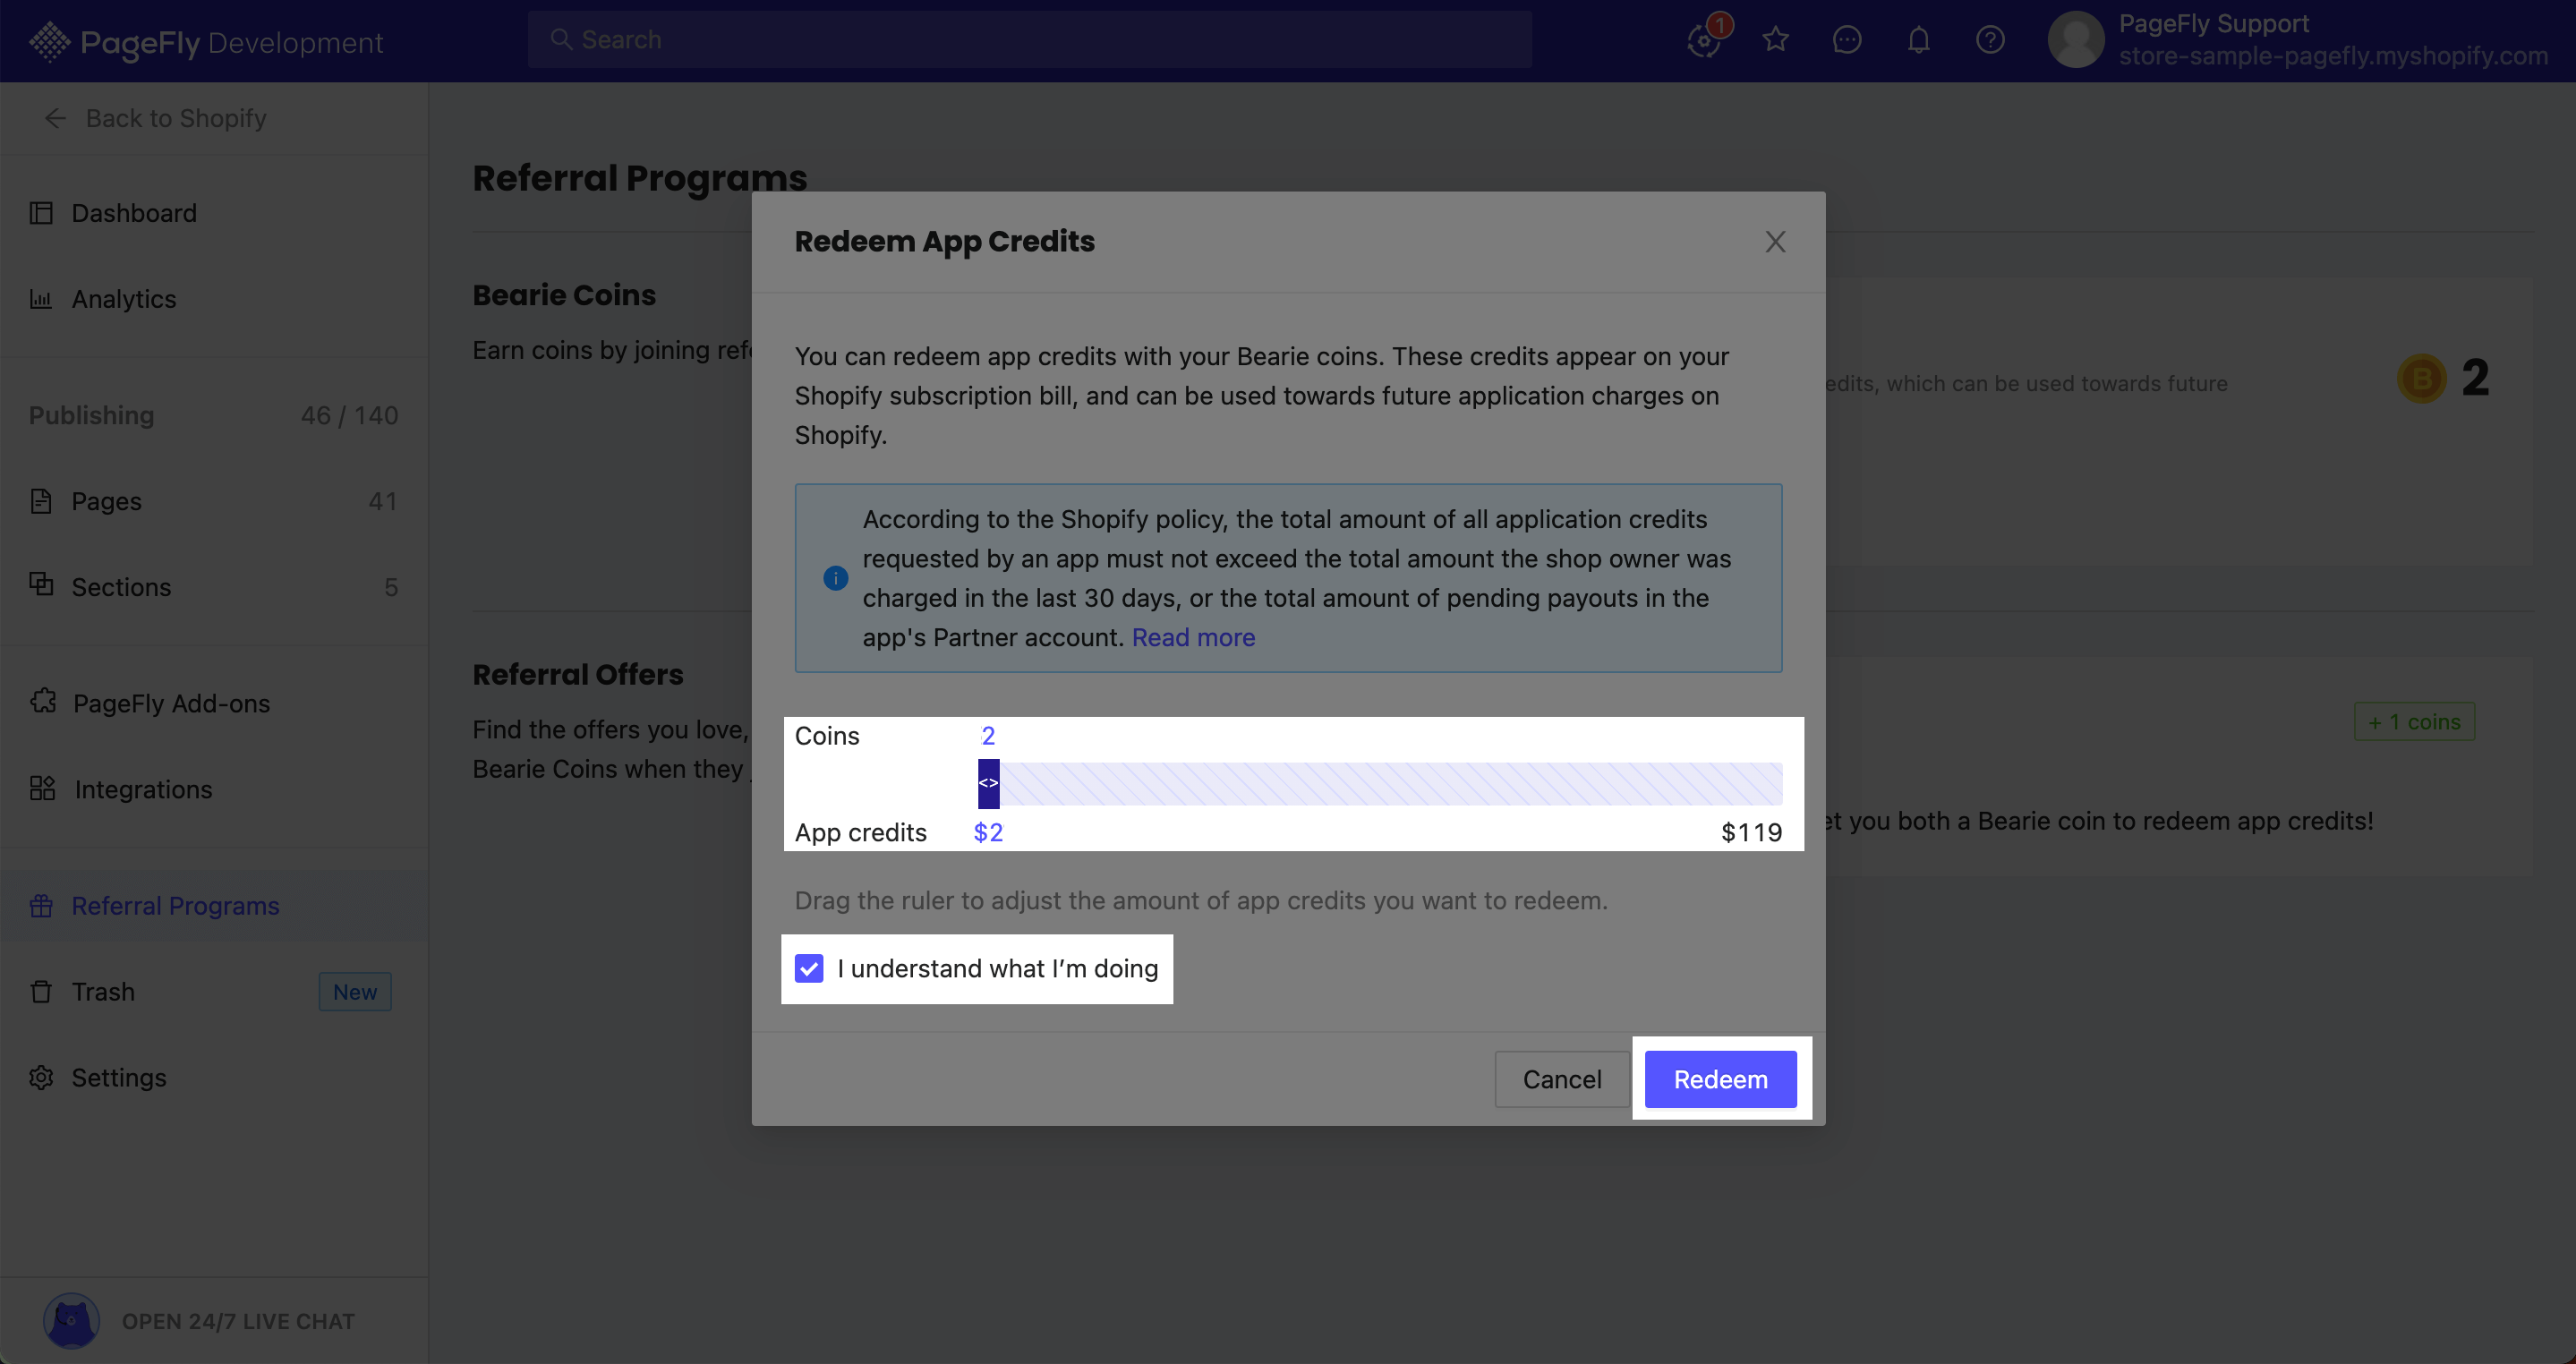Click the Coins value 2
The image size is (2576, 1364).
pos(988,735)
